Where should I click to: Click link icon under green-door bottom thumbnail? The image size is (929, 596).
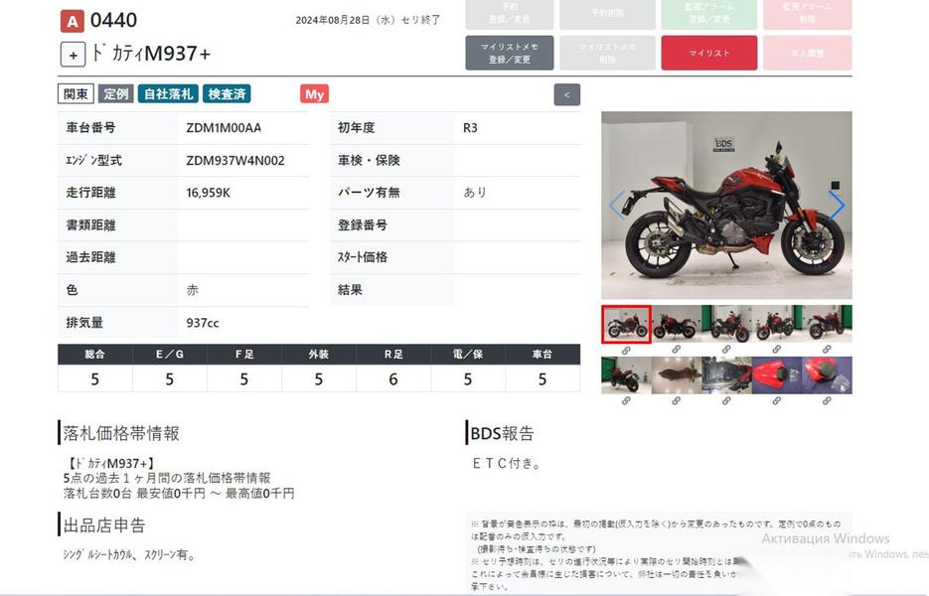click(x=626, y=401)
